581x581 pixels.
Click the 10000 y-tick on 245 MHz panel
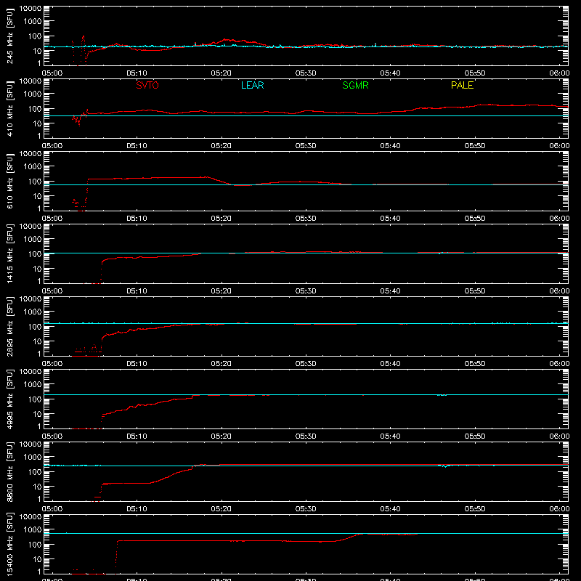point(31,9)
